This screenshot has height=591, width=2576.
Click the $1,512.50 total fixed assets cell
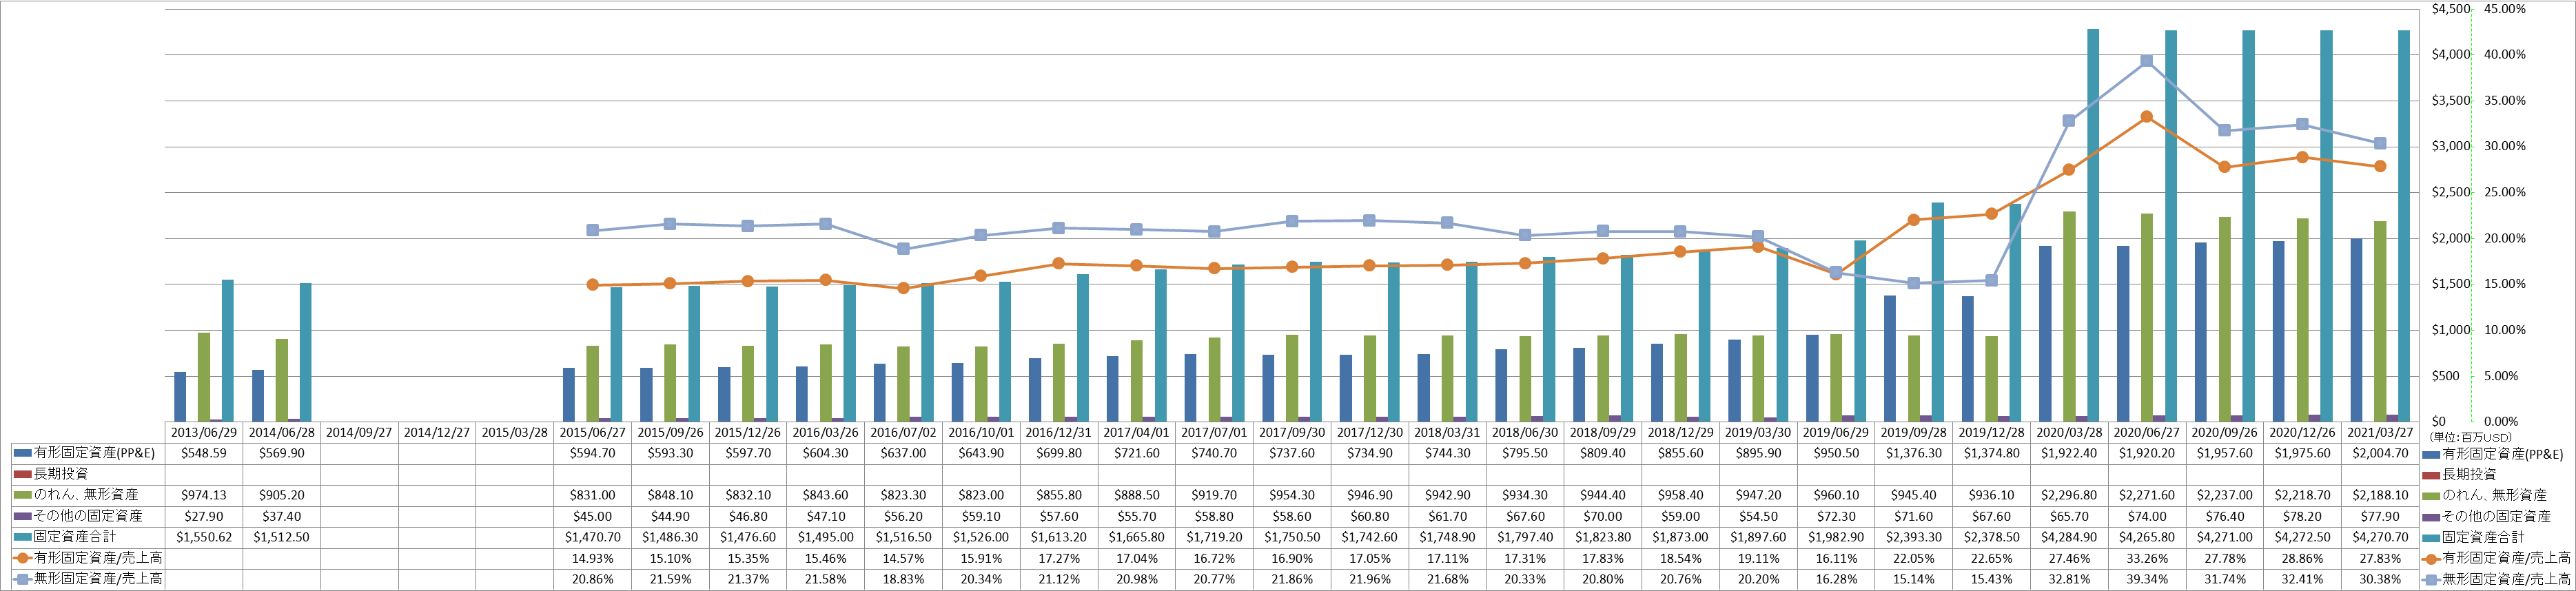point(282,537)
